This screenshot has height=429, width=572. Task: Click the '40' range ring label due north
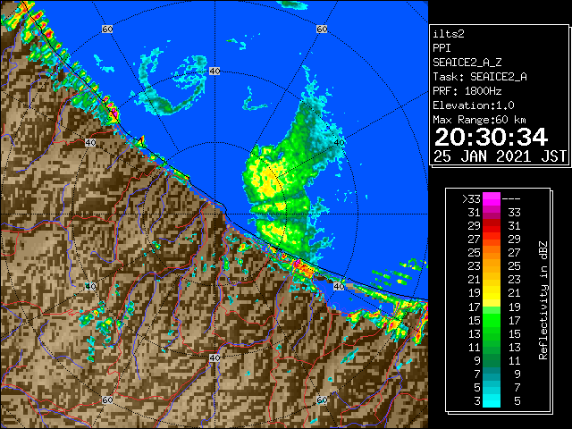pos(214,71)
